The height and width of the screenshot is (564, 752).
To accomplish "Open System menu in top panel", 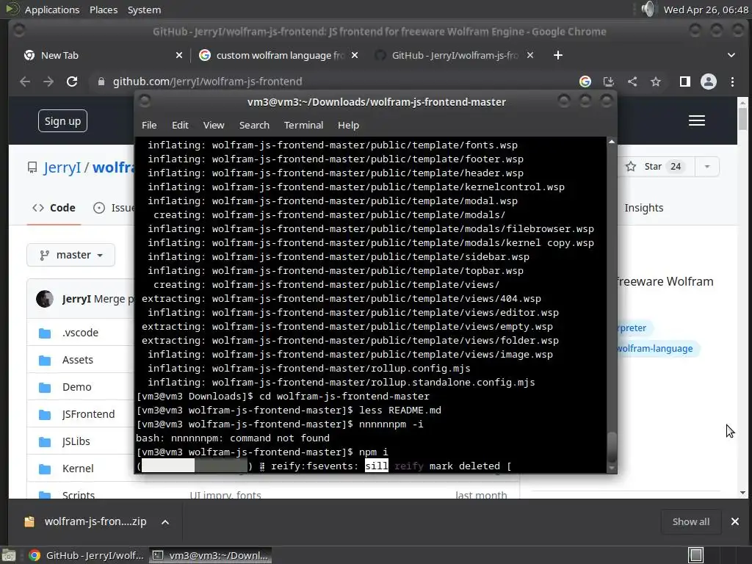I will (x=144, y=10).
